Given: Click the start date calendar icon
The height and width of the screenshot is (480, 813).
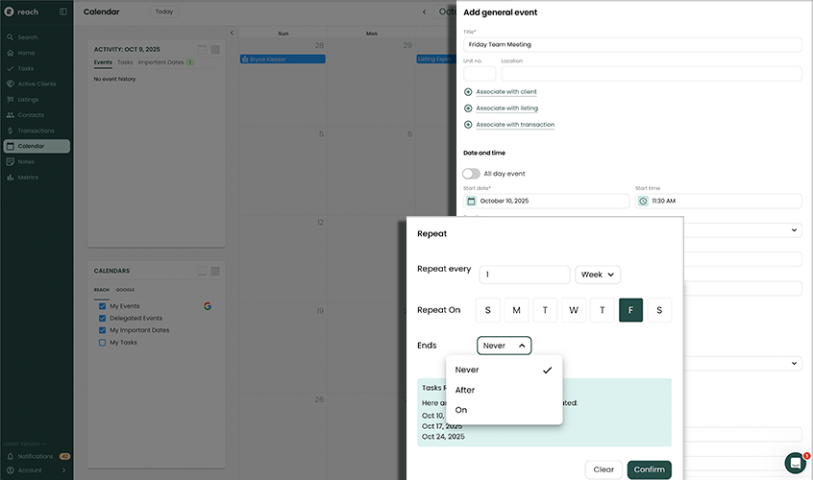Looking at the screenshot, I should [471, 202].
